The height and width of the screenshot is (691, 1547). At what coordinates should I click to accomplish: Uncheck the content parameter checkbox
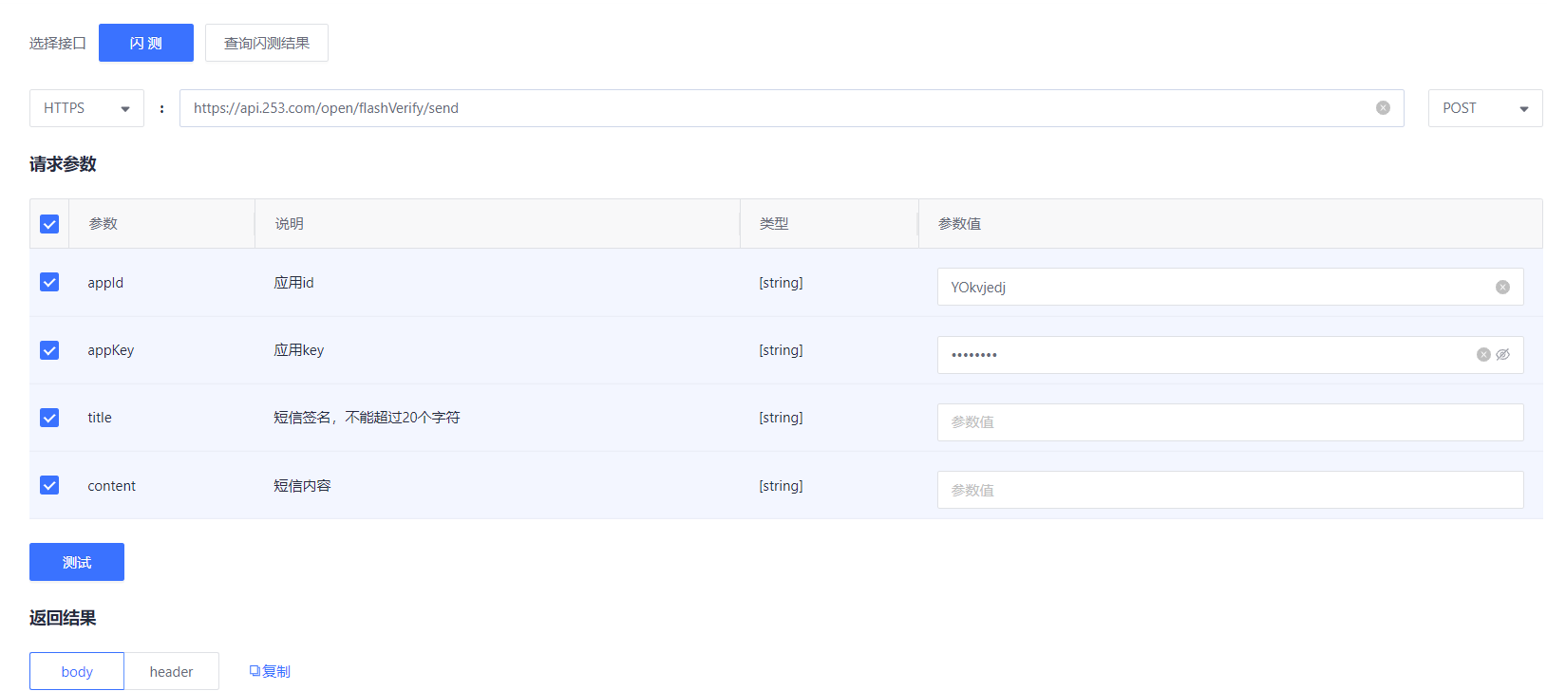click(49, 486)
